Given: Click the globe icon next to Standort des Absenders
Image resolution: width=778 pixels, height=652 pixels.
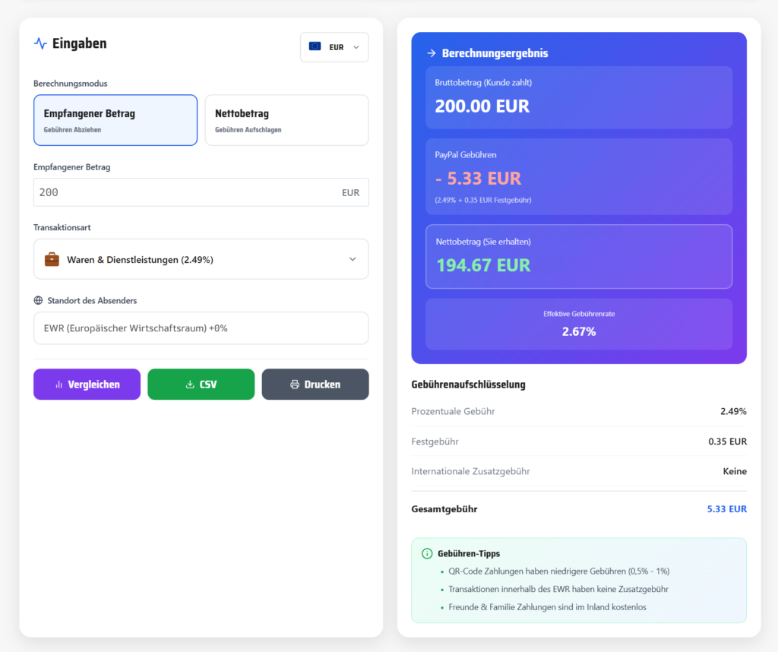Looking at the screenshot, I should click(38, 300).
